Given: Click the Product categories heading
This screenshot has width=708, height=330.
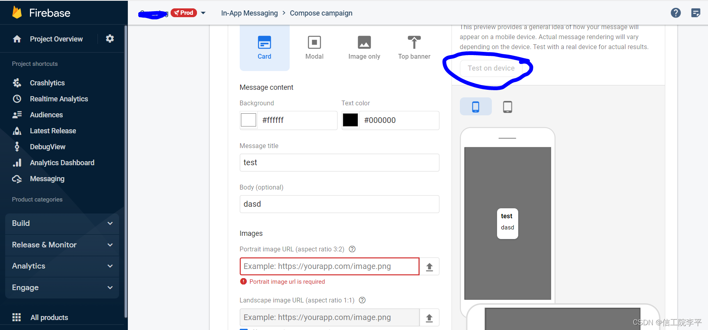Looking at the screenshot, I should tap(37, 200).
